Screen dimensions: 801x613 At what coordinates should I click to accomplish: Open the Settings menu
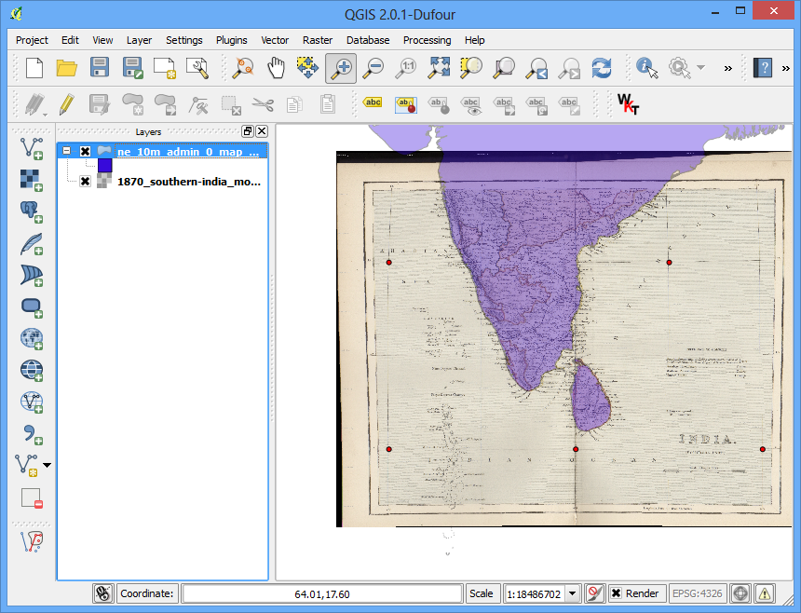(183, 40)
